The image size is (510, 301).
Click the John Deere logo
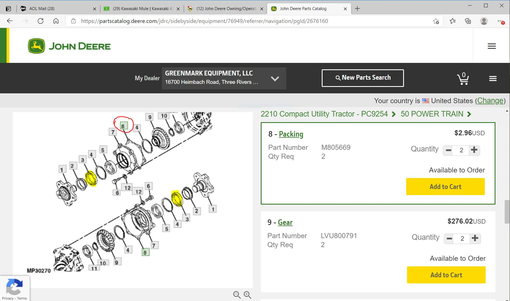point(69,46)
